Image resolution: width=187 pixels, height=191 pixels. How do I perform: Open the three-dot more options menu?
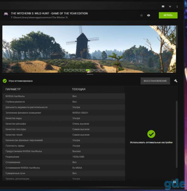coord(177,7)
